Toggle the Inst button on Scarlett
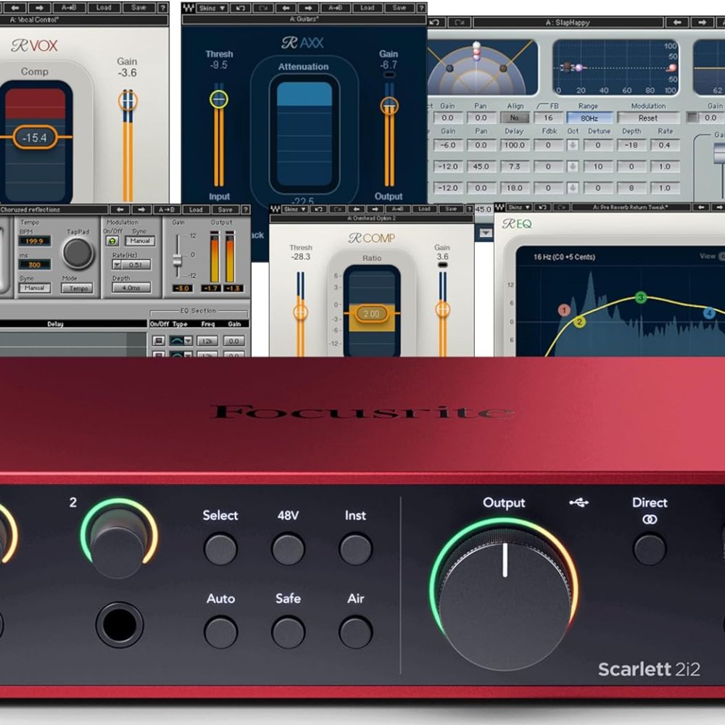 (355, 549)
